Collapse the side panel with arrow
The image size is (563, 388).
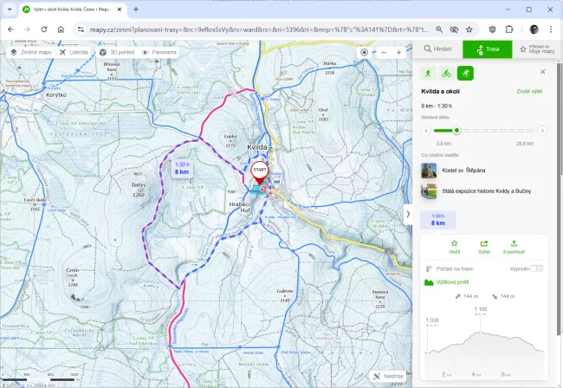pyautogui.click(x=408, y=214)
